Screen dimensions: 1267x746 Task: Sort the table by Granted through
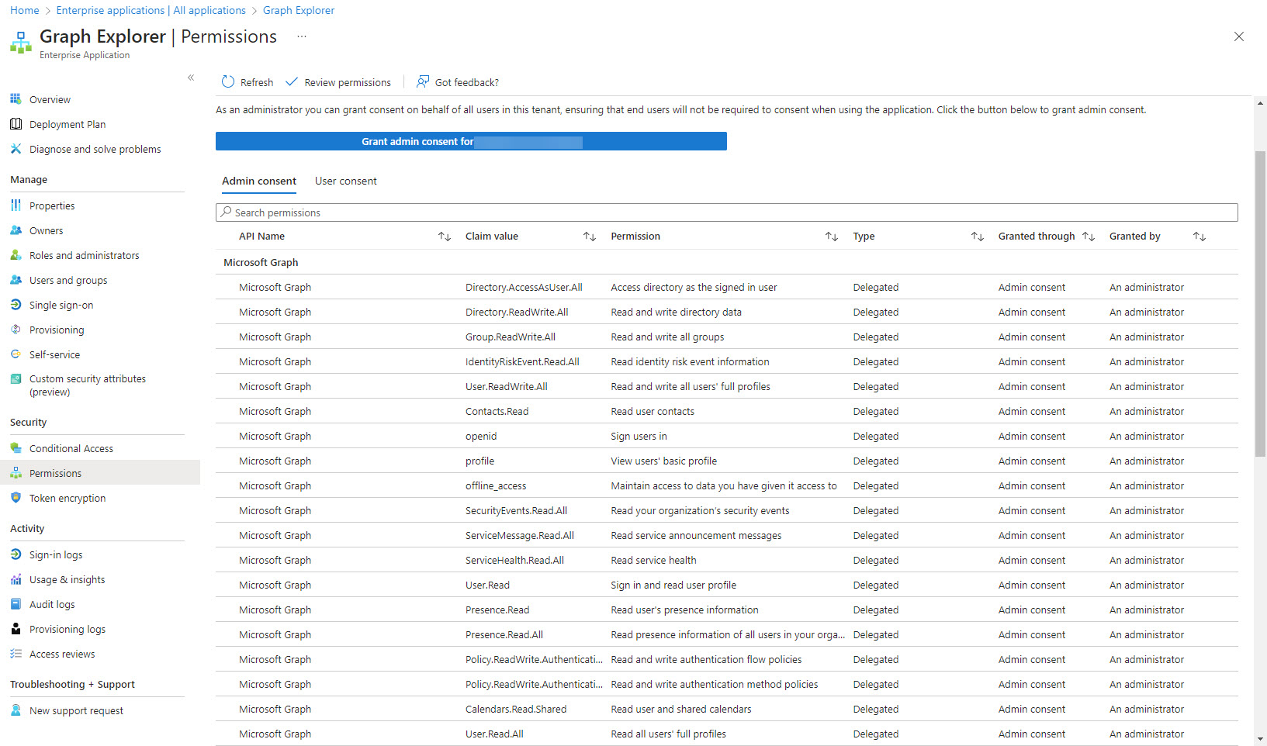(x=1089, y=237)
